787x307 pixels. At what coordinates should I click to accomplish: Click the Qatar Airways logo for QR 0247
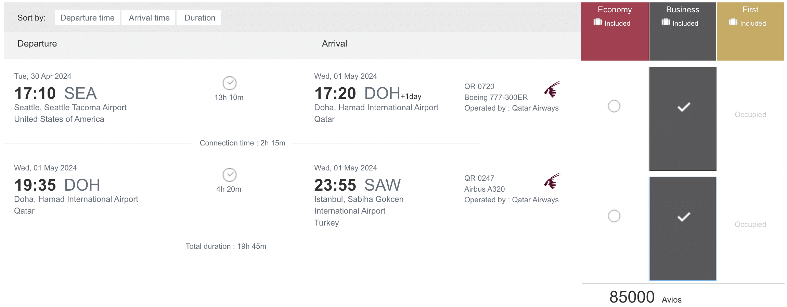pyautogui.click(x=552, y=181)
